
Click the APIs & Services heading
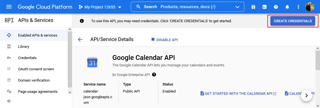coord(36,20)
